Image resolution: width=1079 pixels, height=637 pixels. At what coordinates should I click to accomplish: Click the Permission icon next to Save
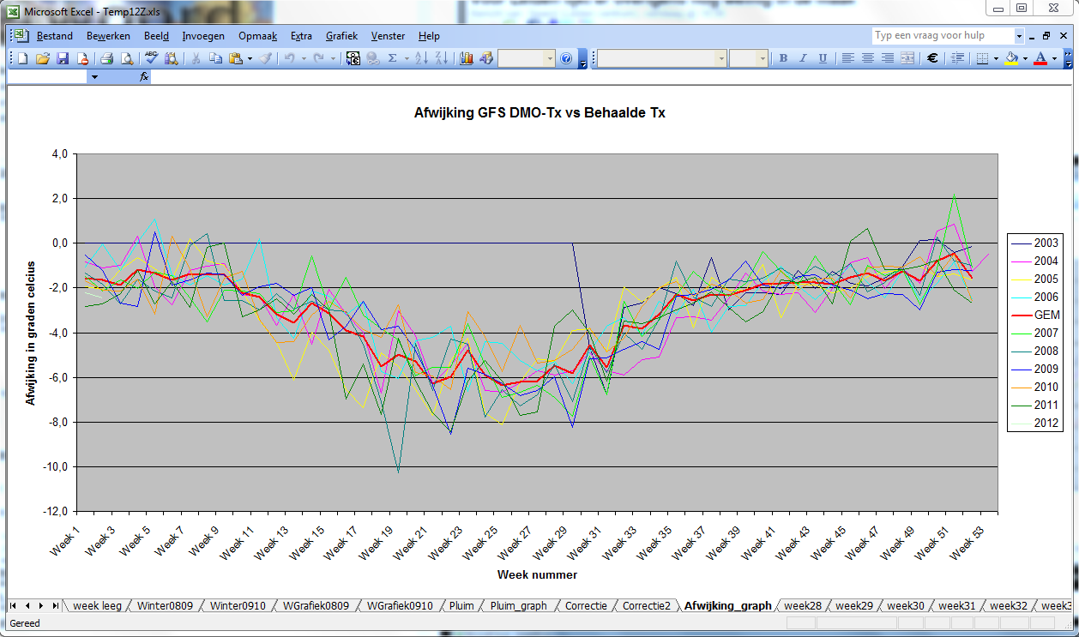tap(82, 58)
